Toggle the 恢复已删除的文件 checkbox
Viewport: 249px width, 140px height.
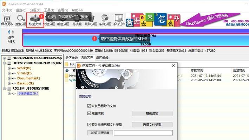pyautogui.click(x=89, y=106)
